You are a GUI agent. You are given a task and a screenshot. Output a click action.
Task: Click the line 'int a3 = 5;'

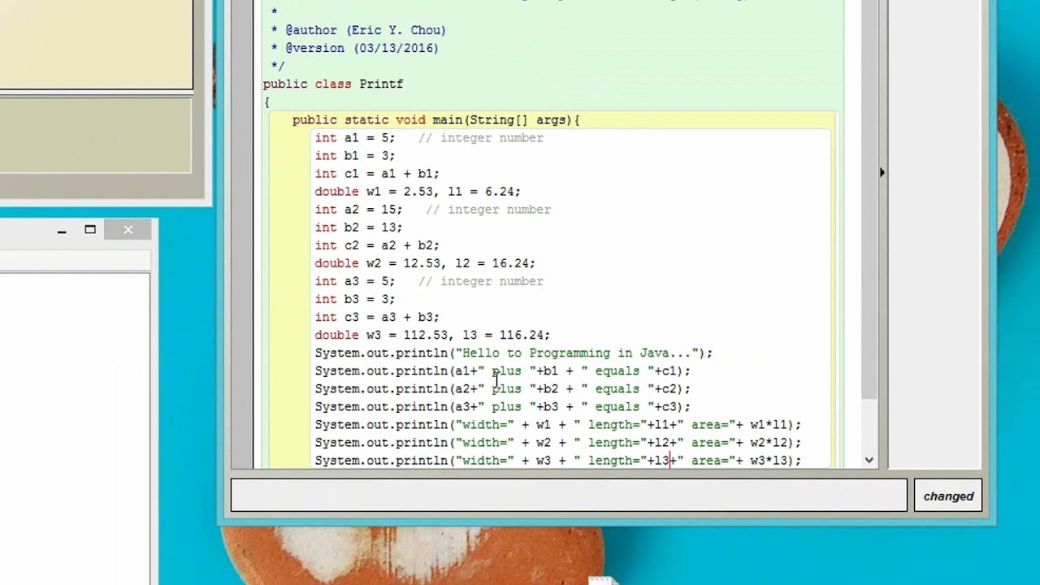355,280
